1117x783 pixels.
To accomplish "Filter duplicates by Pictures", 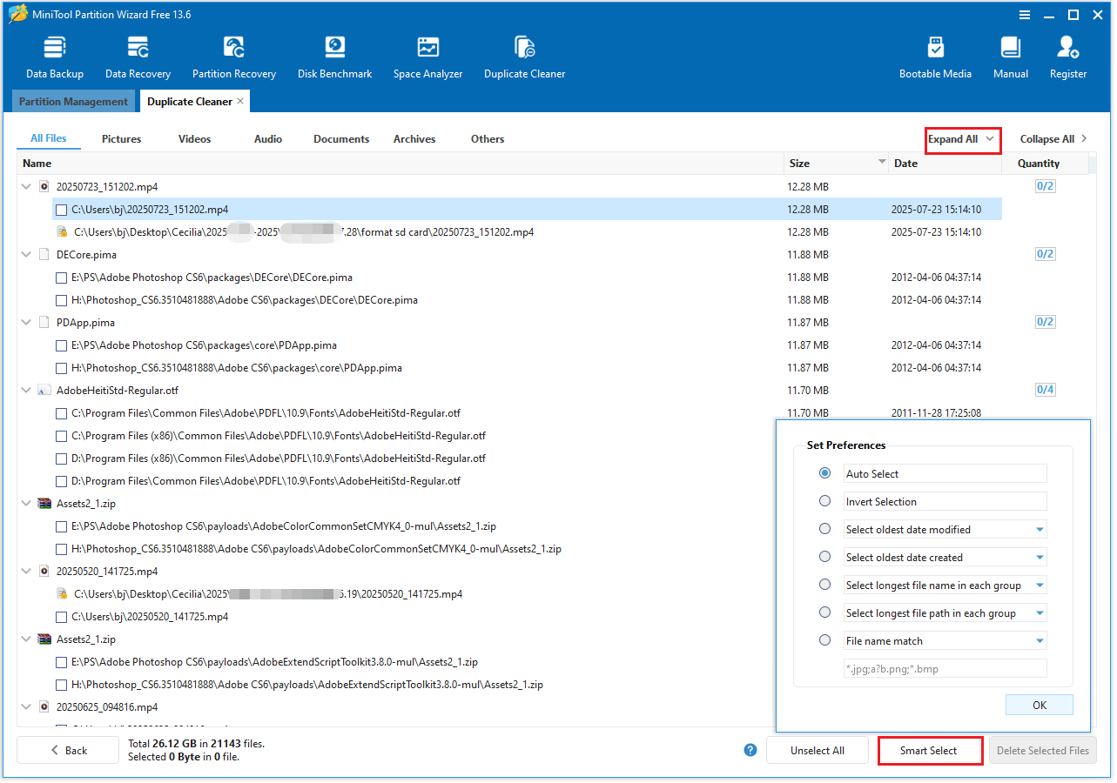I will click(122, 139).
